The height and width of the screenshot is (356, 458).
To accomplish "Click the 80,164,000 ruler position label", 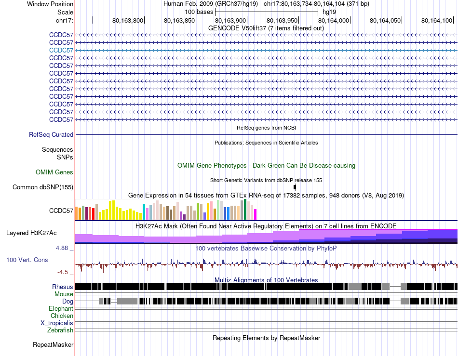I will click(334, 20).
